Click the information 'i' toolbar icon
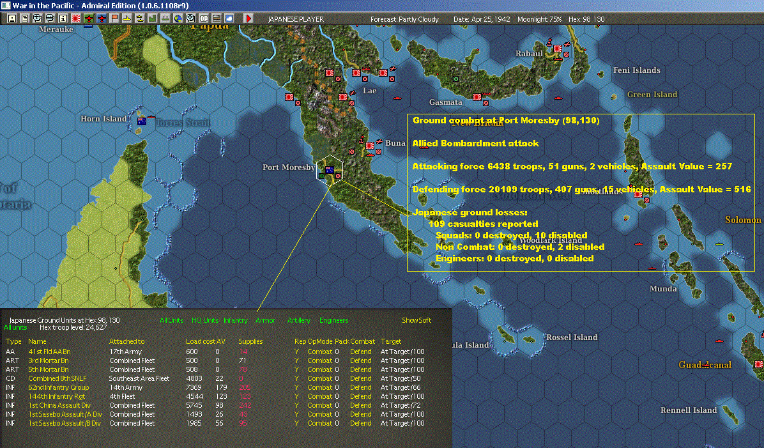 click(63, 19)
